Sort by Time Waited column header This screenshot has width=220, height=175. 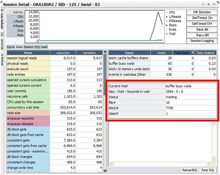click(205, 53)
